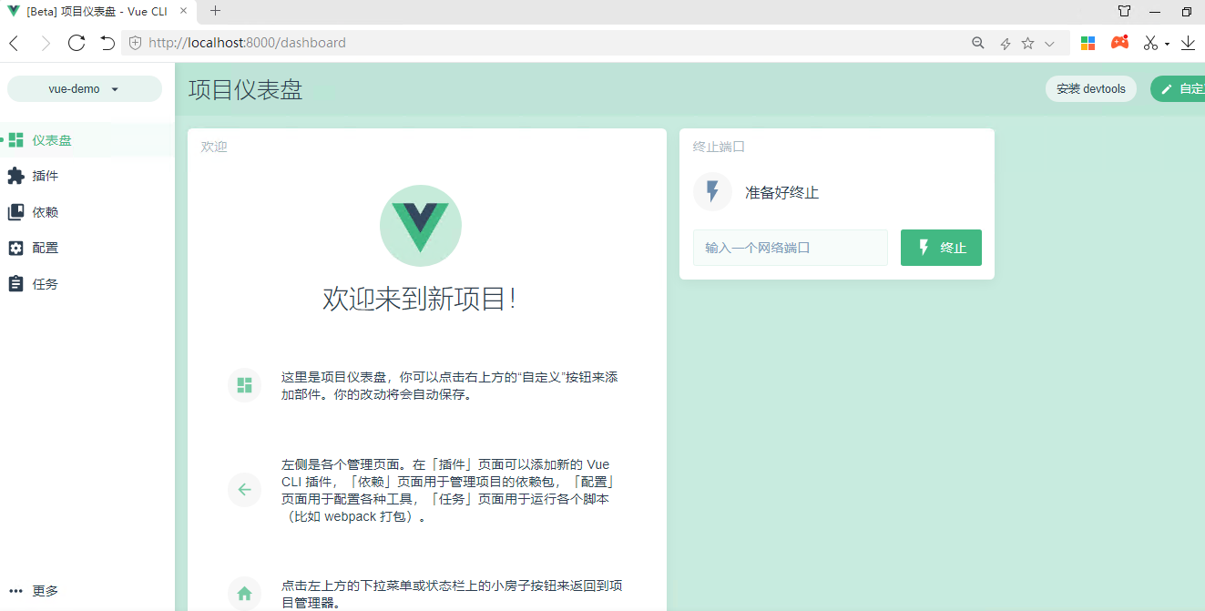
Task: Open the 依赖 (dependencies) page icon
Action: tap(15, 211)
